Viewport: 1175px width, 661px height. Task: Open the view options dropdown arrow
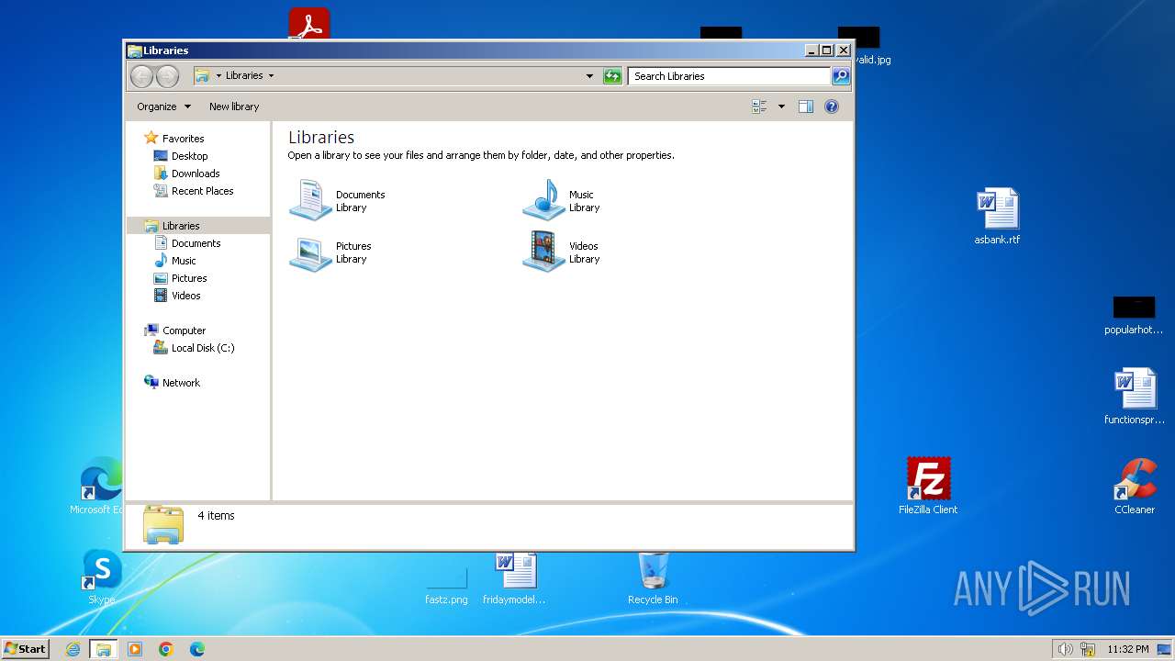[781, 106]
